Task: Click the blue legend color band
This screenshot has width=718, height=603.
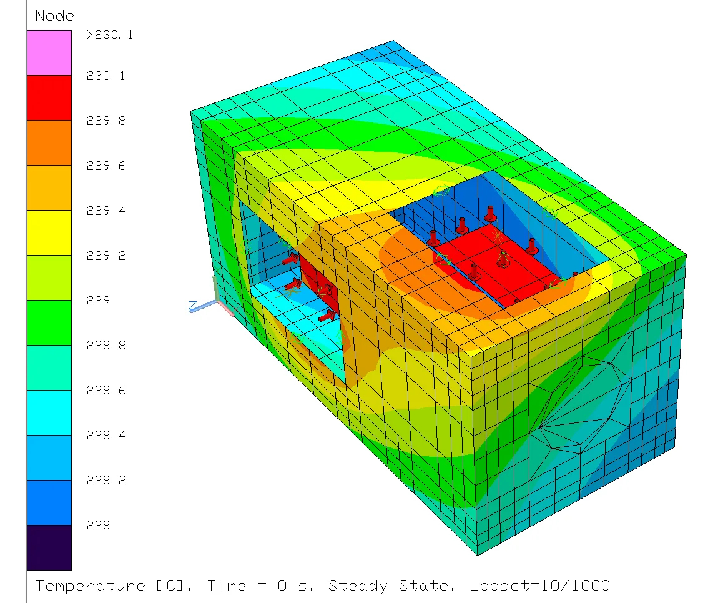Action: (x=49, y=502)
